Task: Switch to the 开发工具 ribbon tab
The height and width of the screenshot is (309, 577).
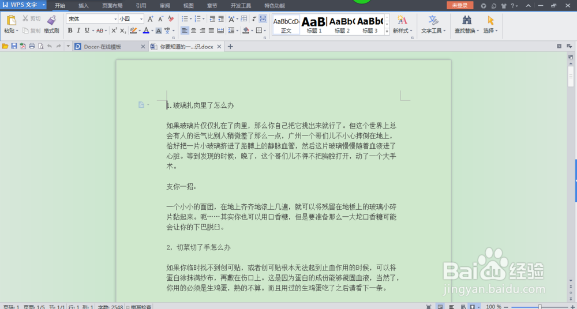Action: coord(241,6)
